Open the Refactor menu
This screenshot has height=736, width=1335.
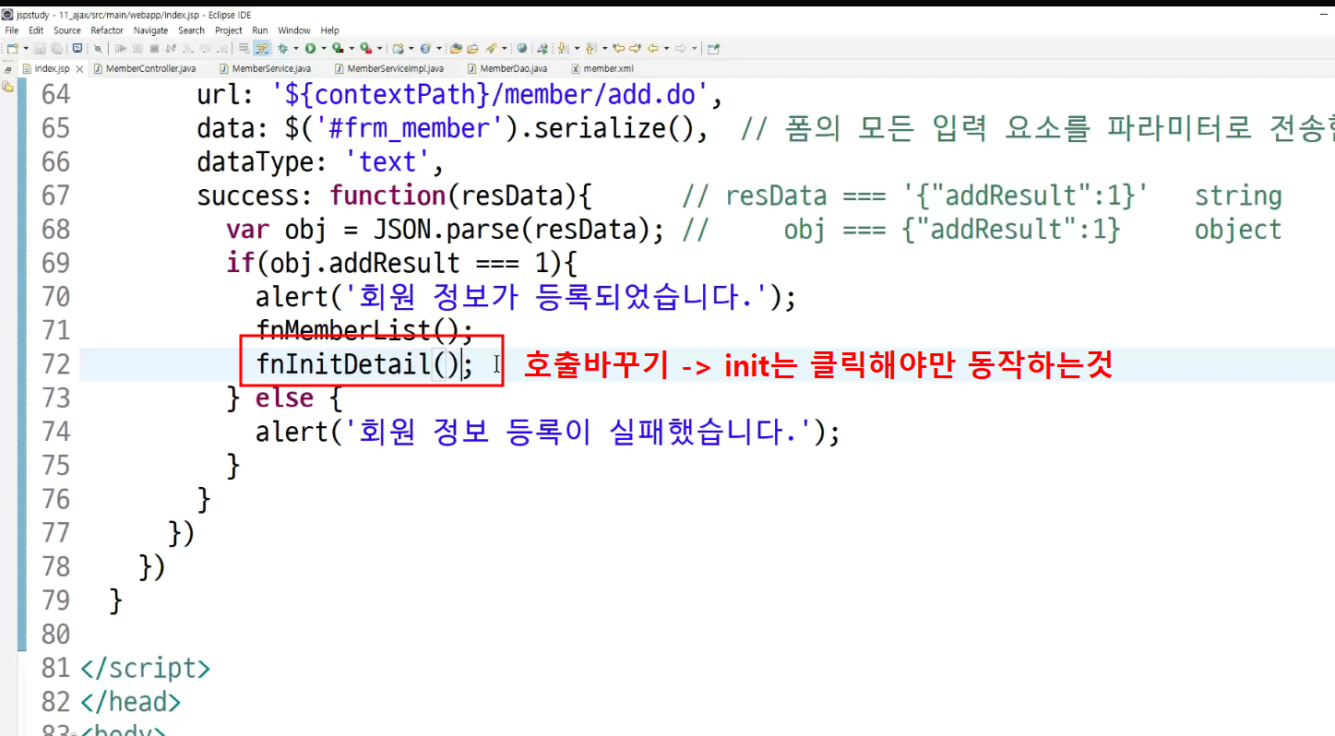tap(107, 30)
